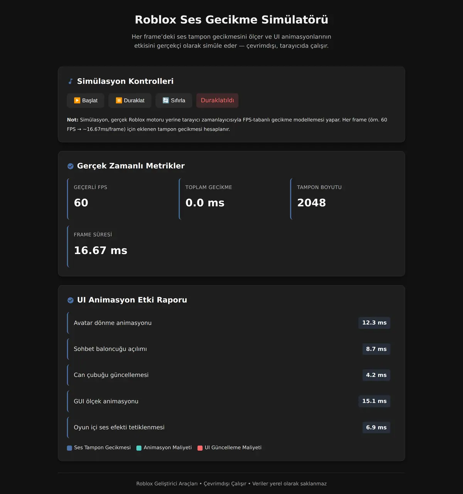The width and height of the screenshot is (463, 494).
Task: Click the 0.0 ms total delay value
Action: 205,203
